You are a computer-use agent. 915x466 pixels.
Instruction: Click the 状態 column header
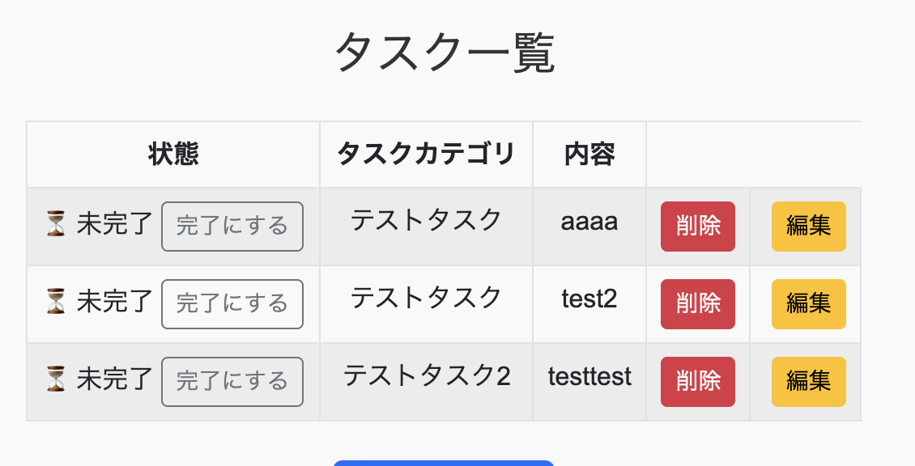(173, 155)
